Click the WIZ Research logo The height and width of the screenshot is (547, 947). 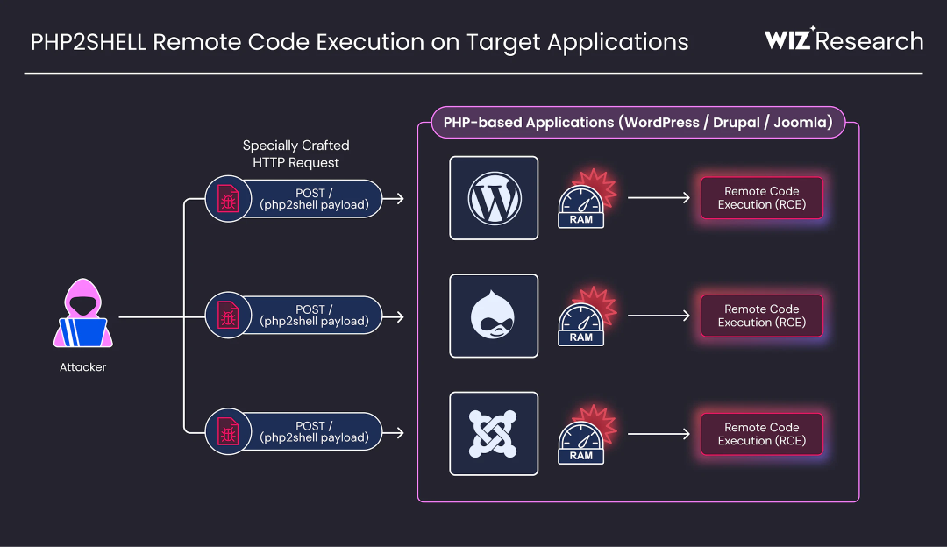[844, 39]
